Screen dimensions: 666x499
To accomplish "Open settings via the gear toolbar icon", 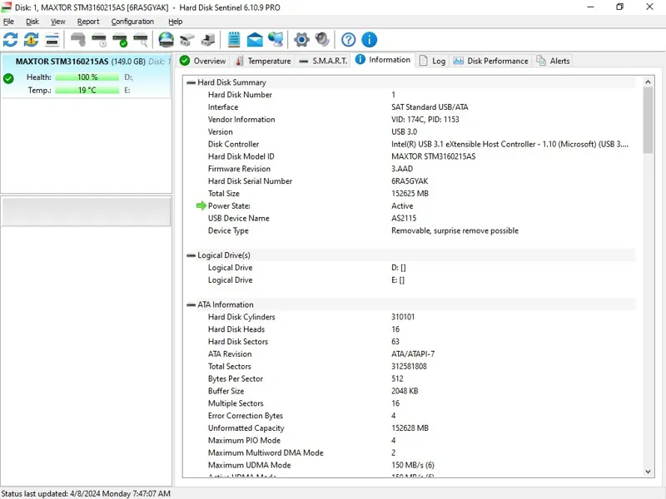I will click(x=301, y=40).
